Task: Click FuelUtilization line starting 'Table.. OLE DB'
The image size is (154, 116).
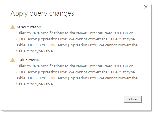Action: pos(77,78)
